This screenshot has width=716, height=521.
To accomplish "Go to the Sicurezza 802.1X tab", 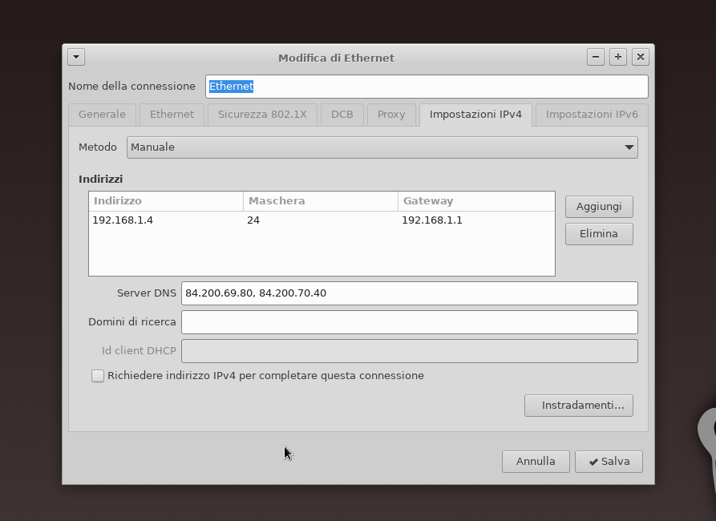I will coord(262,115).
